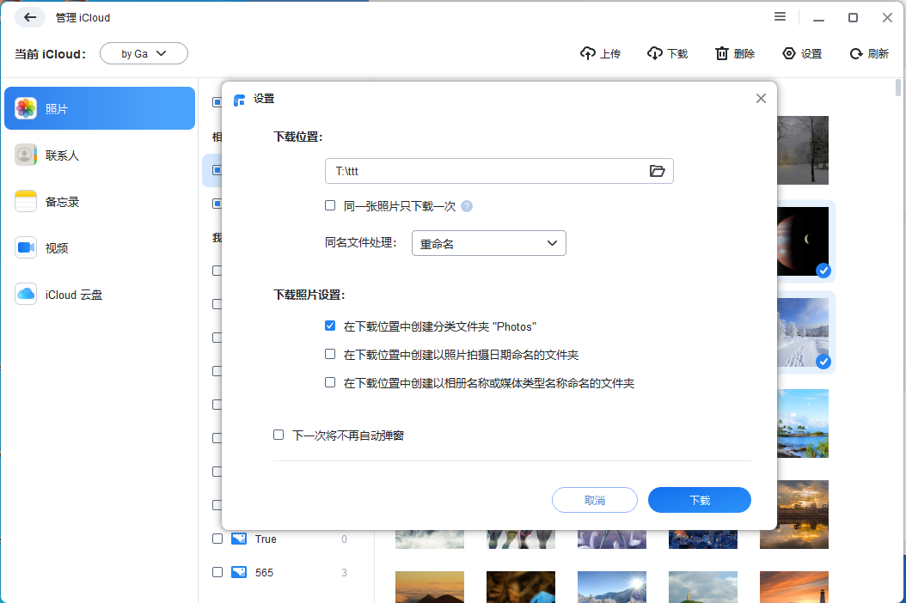Cancel the settings dialog with 取消
Viewport: 906px width, 603px height.
tap(594, 499)
